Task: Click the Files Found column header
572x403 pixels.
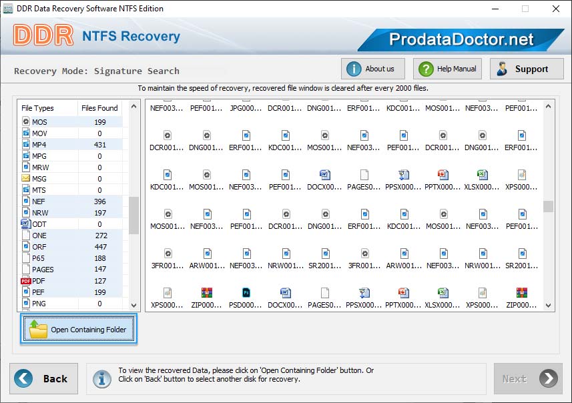Action: pos(99,108)
